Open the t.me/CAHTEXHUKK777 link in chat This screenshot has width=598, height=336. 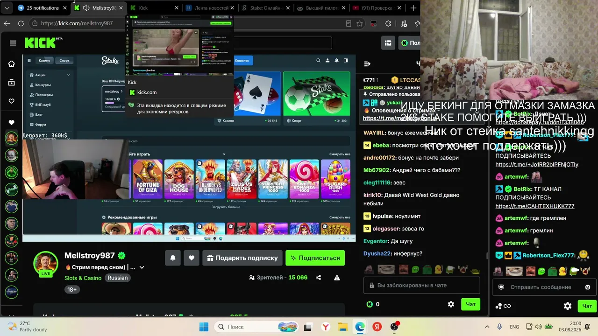tap(535, 206)
